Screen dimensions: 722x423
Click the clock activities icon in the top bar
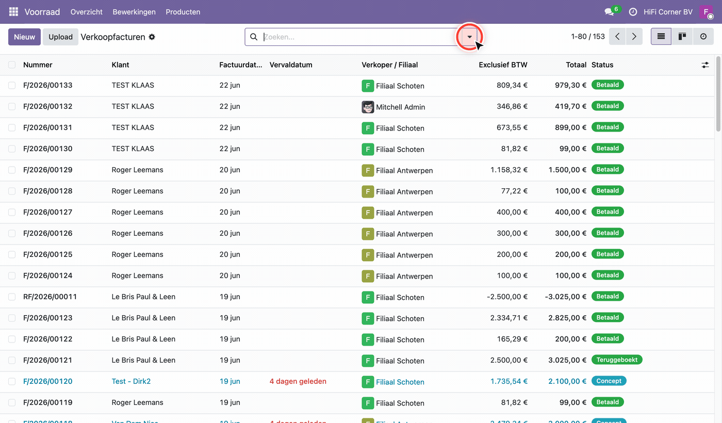[633, 12]
